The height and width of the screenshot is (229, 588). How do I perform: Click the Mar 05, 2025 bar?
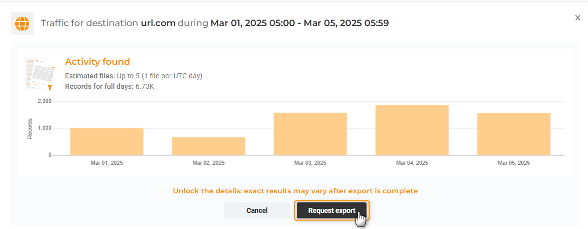tap(514, 134)
